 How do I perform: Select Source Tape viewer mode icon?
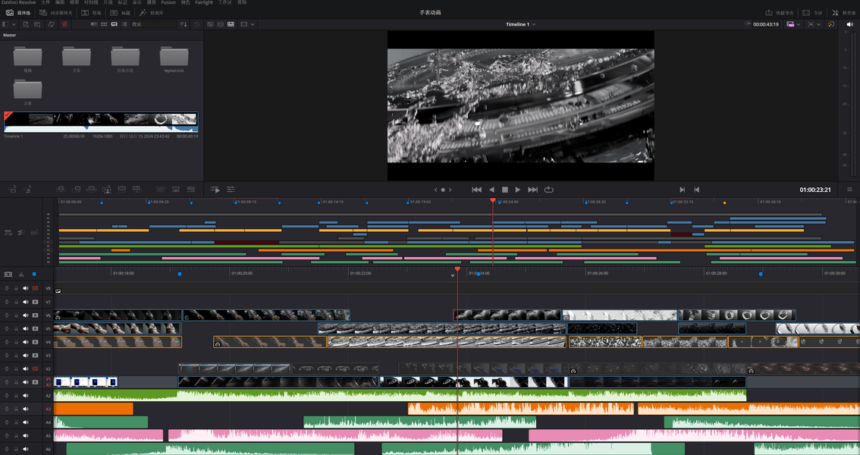click(x=221, y=24)
